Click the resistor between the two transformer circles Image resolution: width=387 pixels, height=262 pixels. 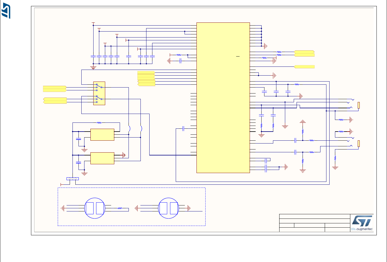[x=120, y=208]
